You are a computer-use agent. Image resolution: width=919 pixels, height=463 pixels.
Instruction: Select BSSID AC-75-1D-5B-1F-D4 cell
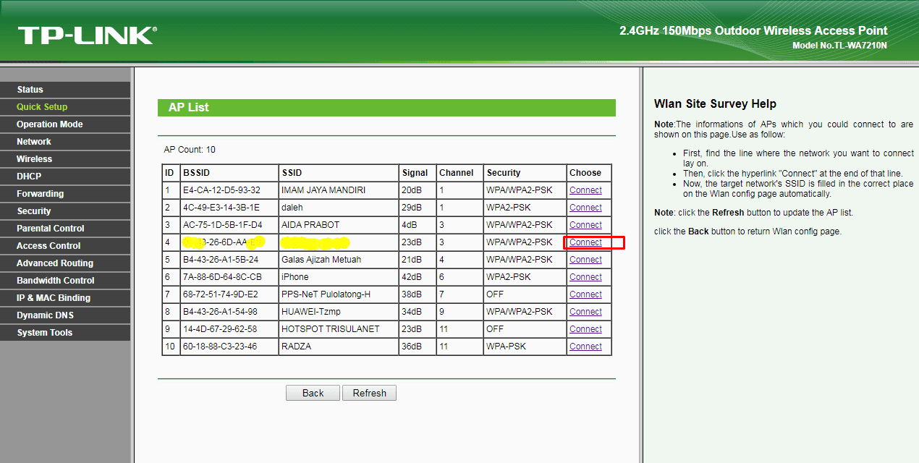(229, 225)
